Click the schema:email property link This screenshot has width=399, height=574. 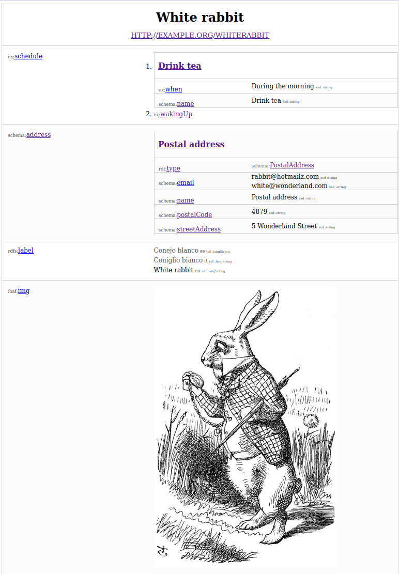coord(185,183)
